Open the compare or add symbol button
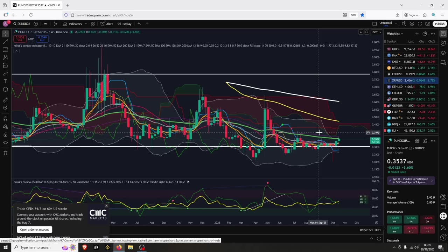The width and height of the screenshot is (448, 252). click(x=36, y=24)
